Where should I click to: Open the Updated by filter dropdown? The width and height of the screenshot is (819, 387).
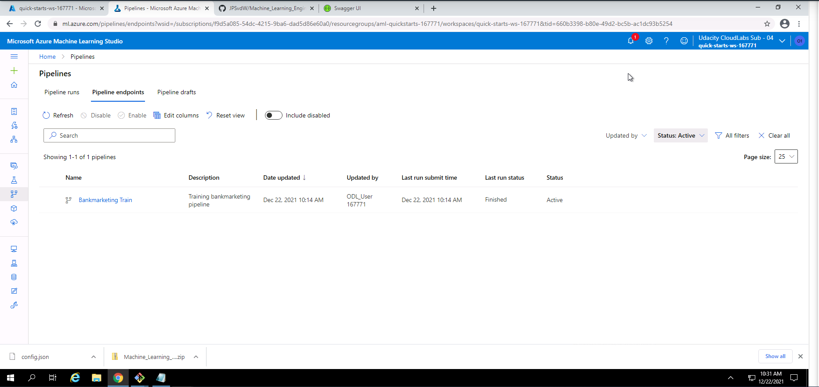point(626,135)
